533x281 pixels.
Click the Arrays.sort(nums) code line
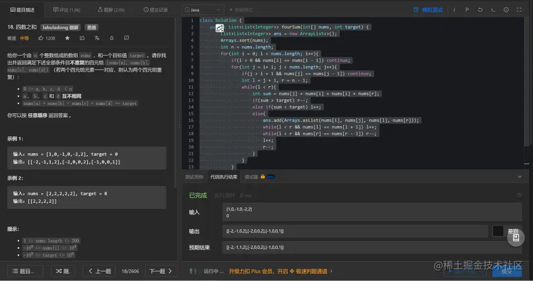tap(244, 40)
